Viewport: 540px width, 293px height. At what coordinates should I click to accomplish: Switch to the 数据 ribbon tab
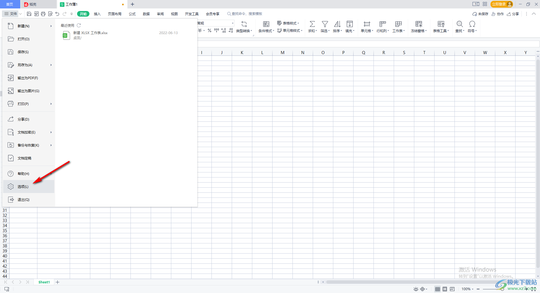(x=146, y=14)
